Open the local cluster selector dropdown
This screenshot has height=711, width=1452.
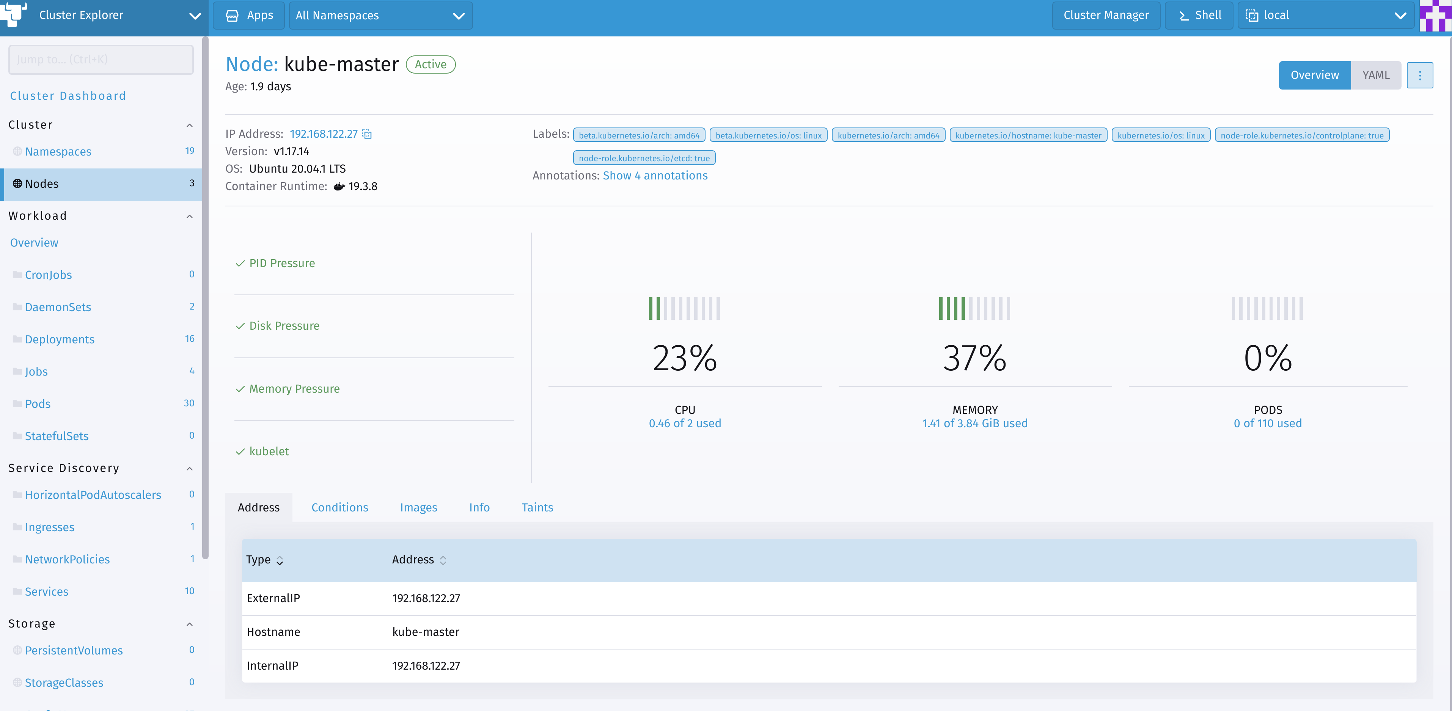(x=1325, y=15)
